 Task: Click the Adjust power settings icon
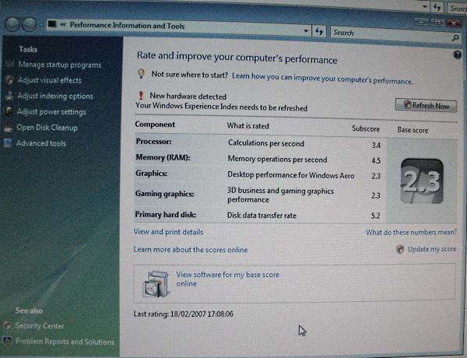(9, 111)
